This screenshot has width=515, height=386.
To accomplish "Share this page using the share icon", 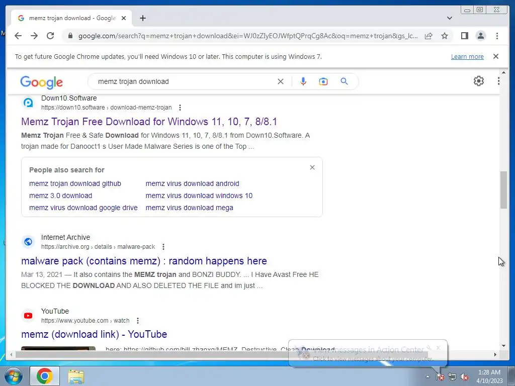I will point(428,36).
